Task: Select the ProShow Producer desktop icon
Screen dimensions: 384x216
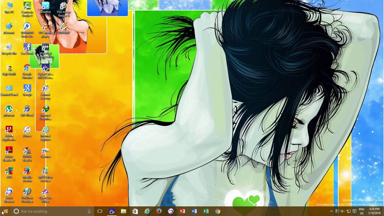Action: point(27,195)
